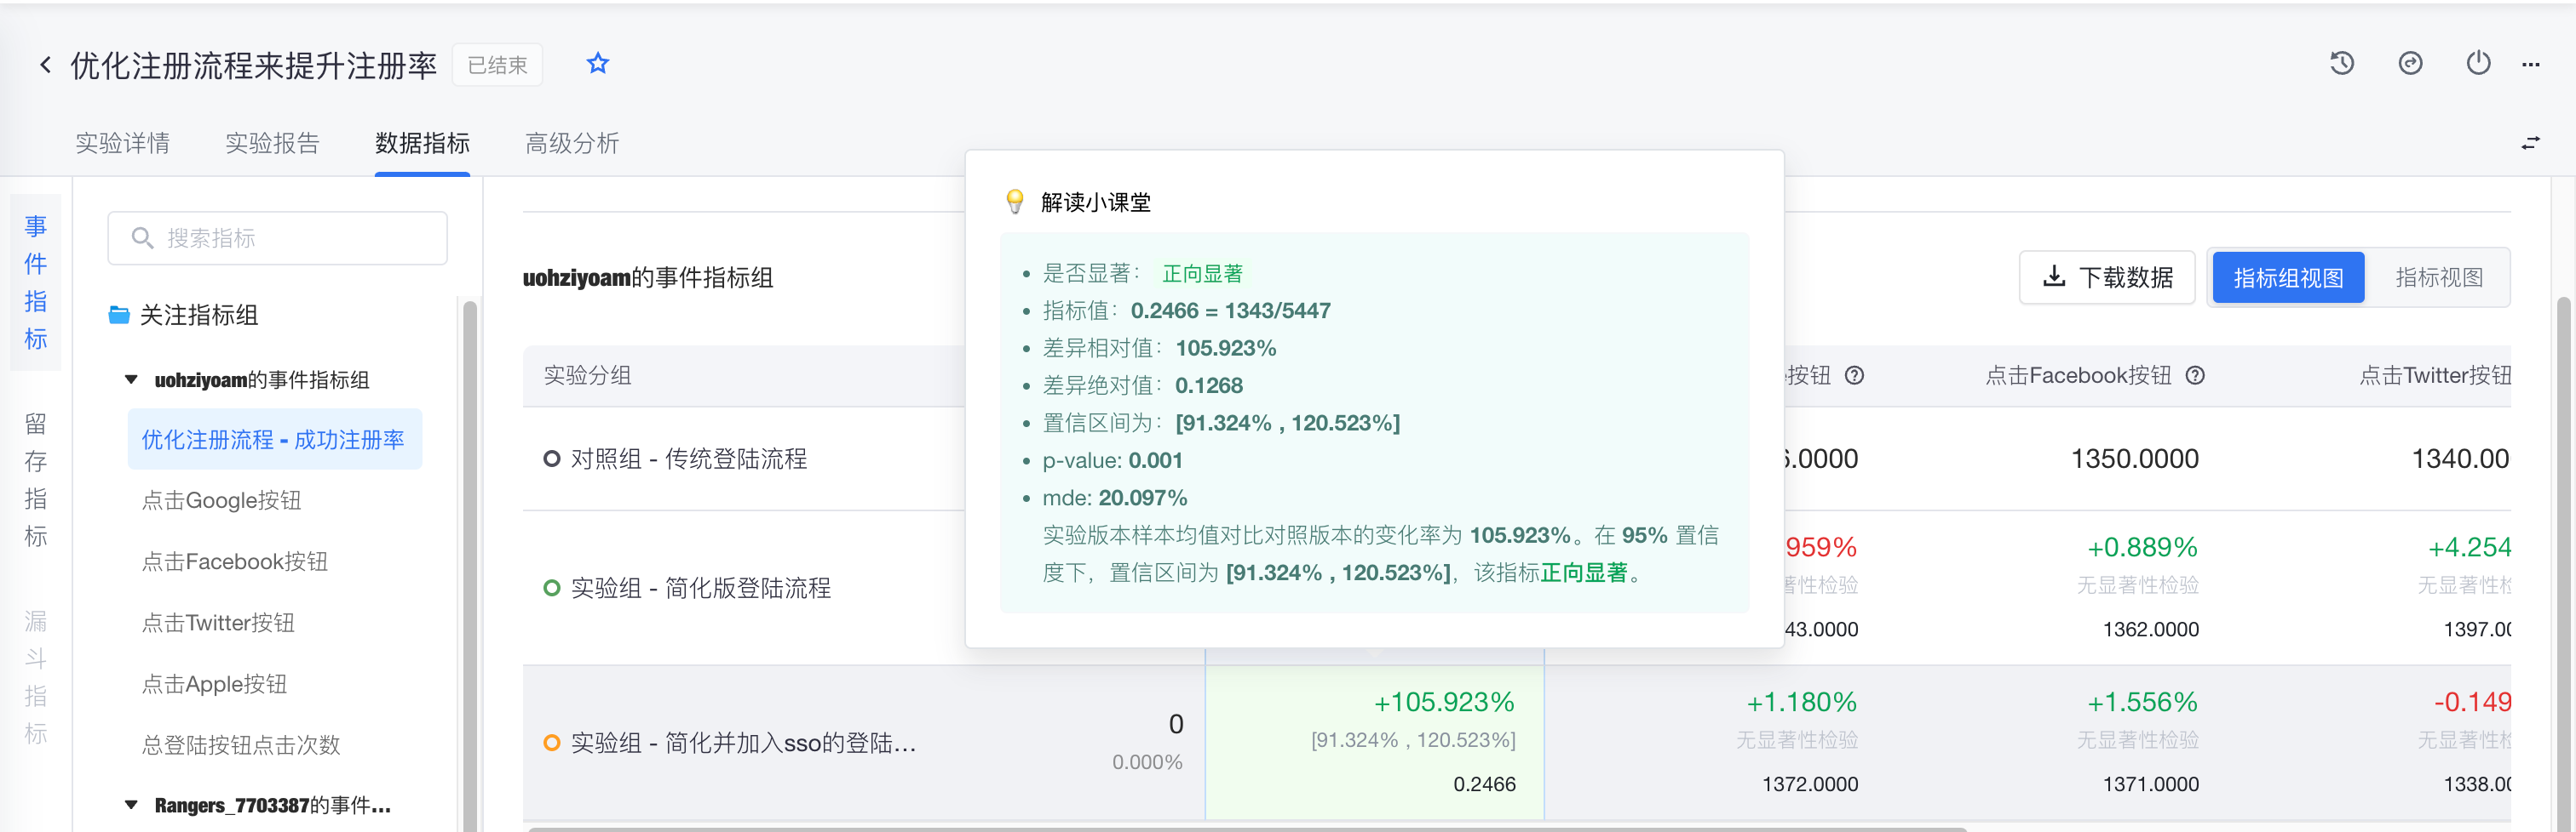Select the 数据指标 tab
Image resolution: width=2576 pixels, height=832 pixels.
(x=422, y=143)
